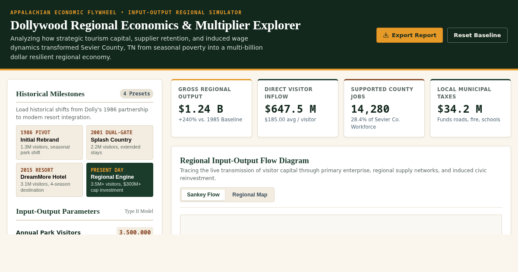
Task: Select the Supported County Jobs card
Action: click(384, 108)
